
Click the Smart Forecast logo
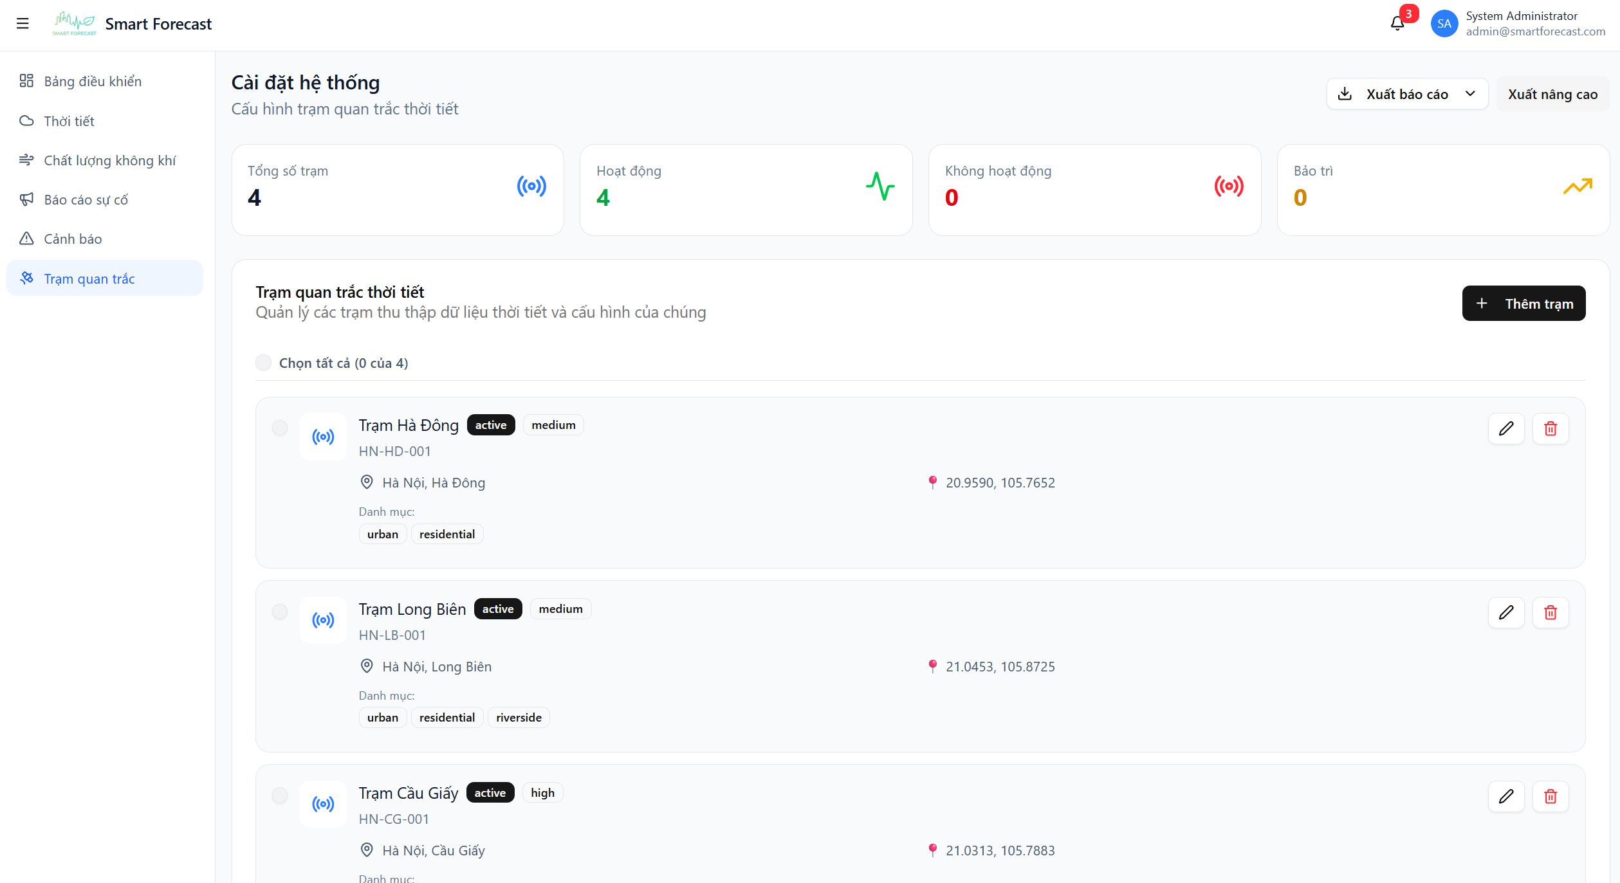pyautogui.click(x=75, y=24)
